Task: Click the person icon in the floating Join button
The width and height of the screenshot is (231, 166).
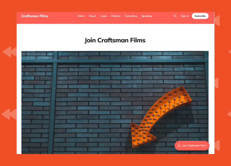Action: point(179,146)
